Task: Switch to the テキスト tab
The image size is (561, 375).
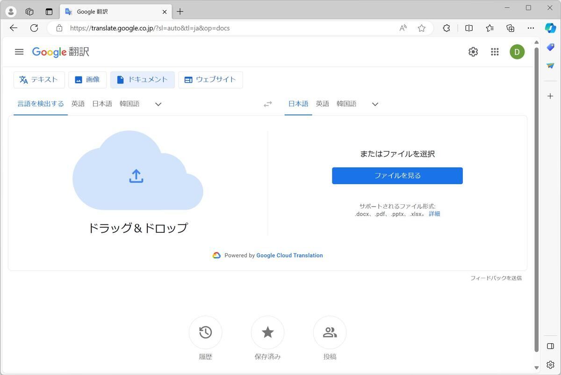Action: pyautogui.click(x=39, y=80)
